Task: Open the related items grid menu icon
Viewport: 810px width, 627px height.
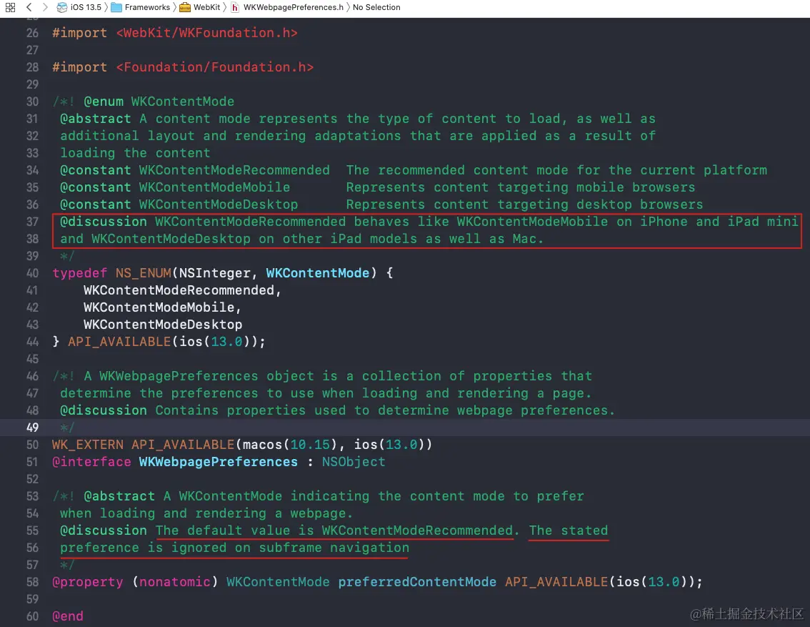Action: tap(10, 7)
